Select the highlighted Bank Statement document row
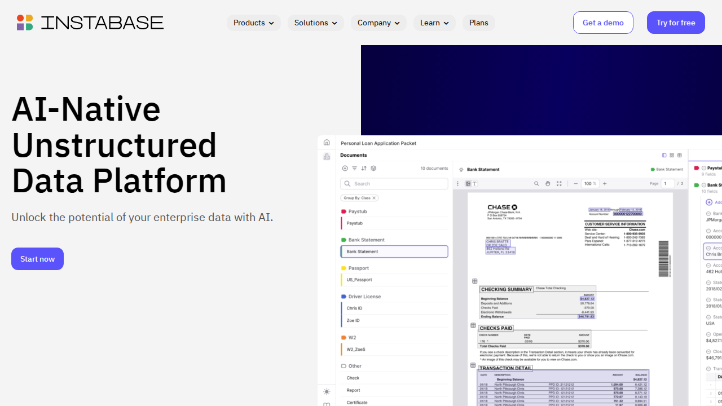The width and height of the screenshot is (722, 406). [x=394, y=251]
